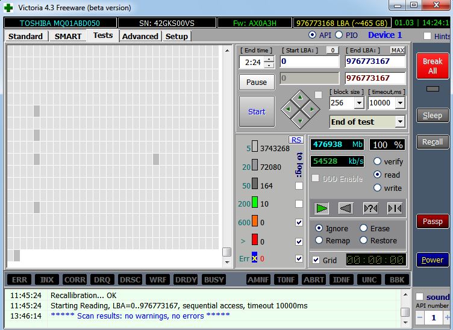
Task: Enable the Hints checkbox
Action: tap(427, 36)
